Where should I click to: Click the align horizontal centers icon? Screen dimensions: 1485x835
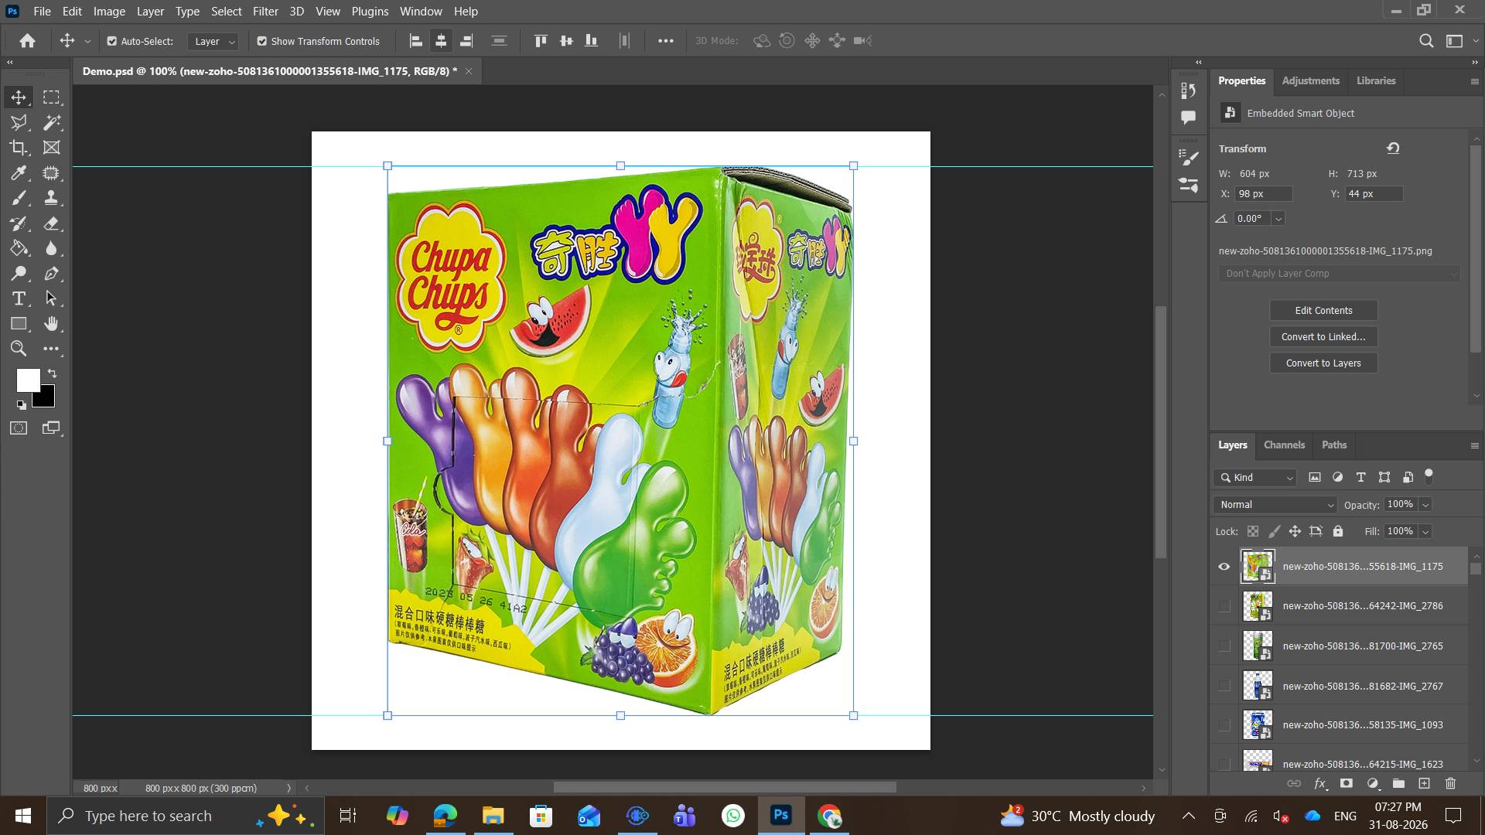[441, 41]
